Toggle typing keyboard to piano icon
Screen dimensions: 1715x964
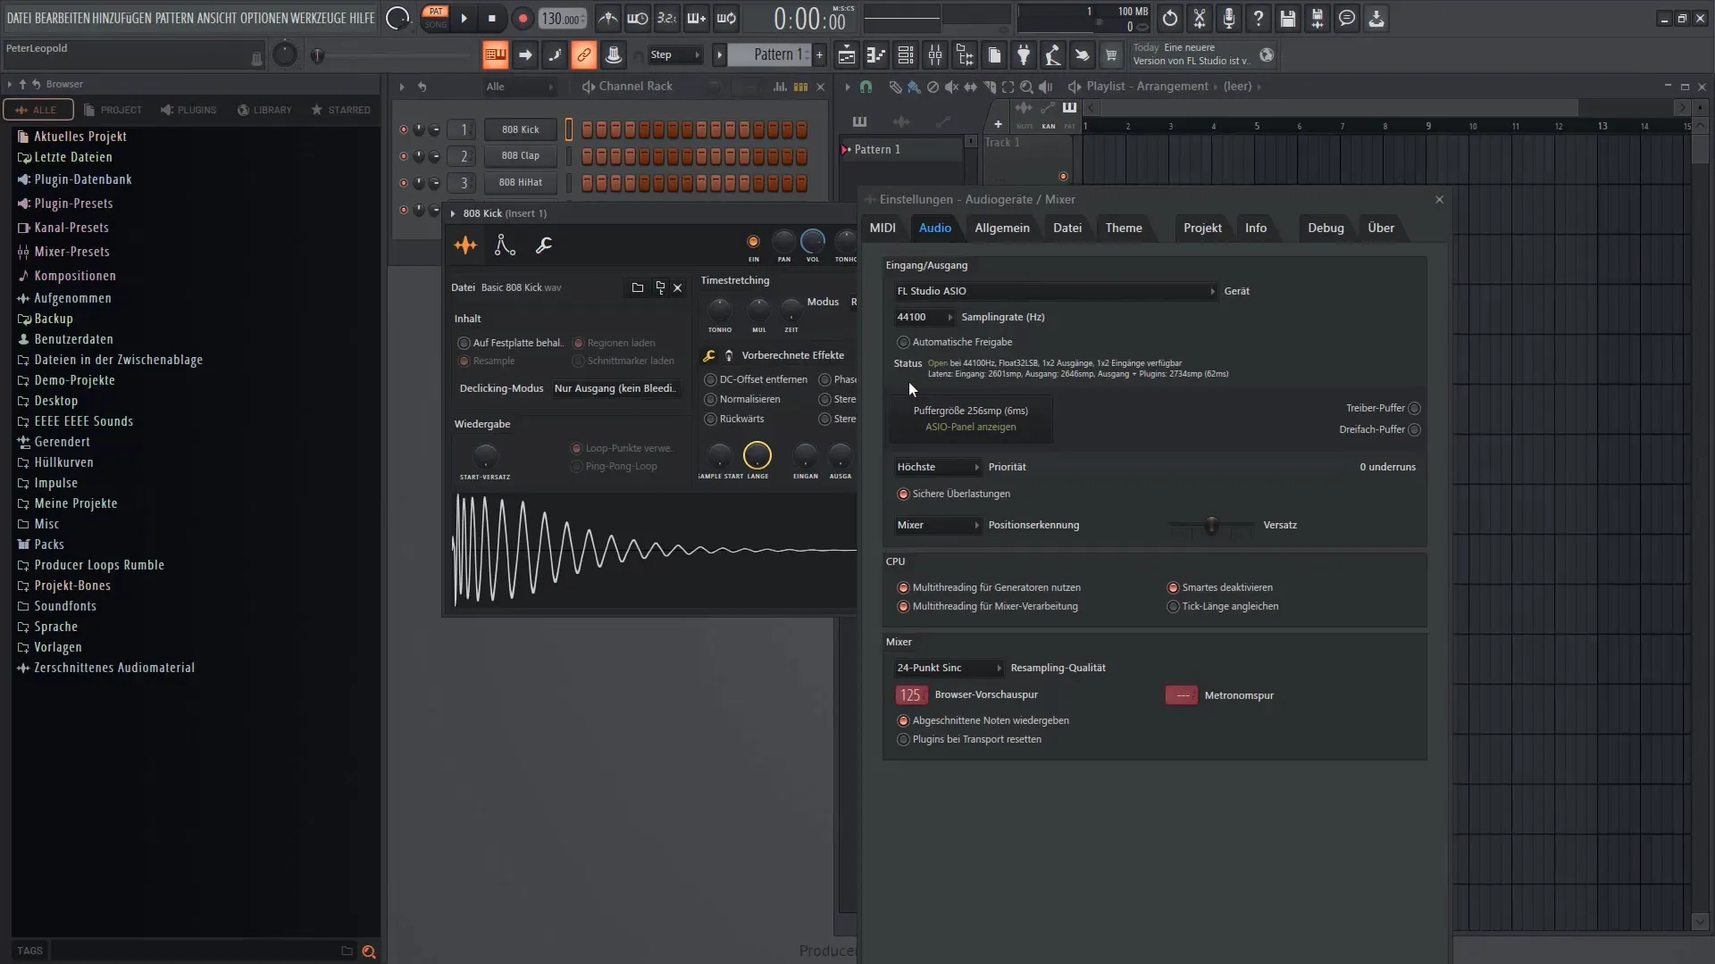coord(495,55)
